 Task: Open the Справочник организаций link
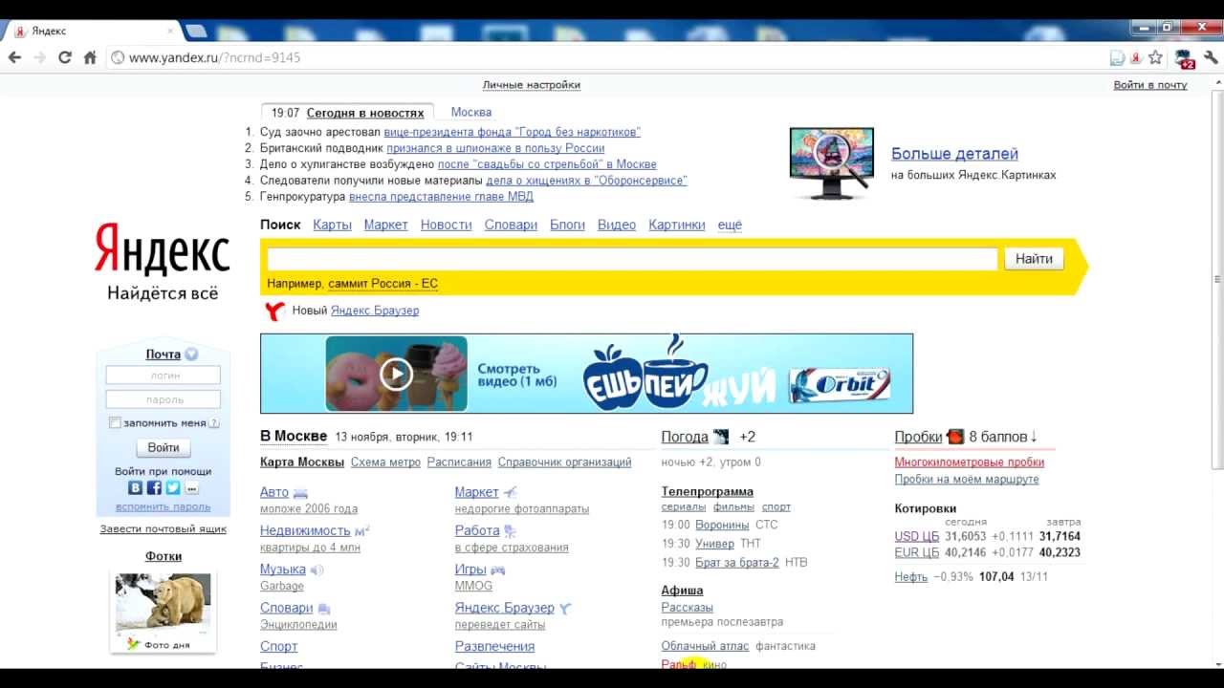[564, 462]
